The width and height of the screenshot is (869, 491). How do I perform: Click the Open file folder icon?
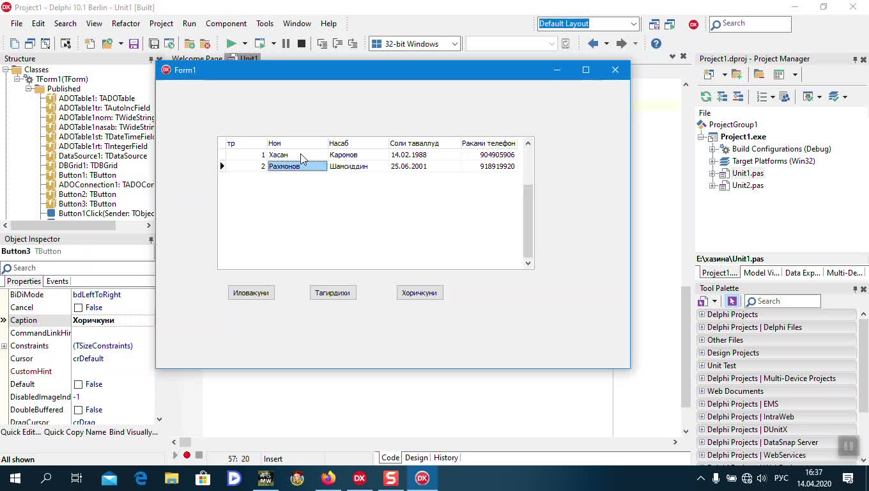click(x=107, y=43)
